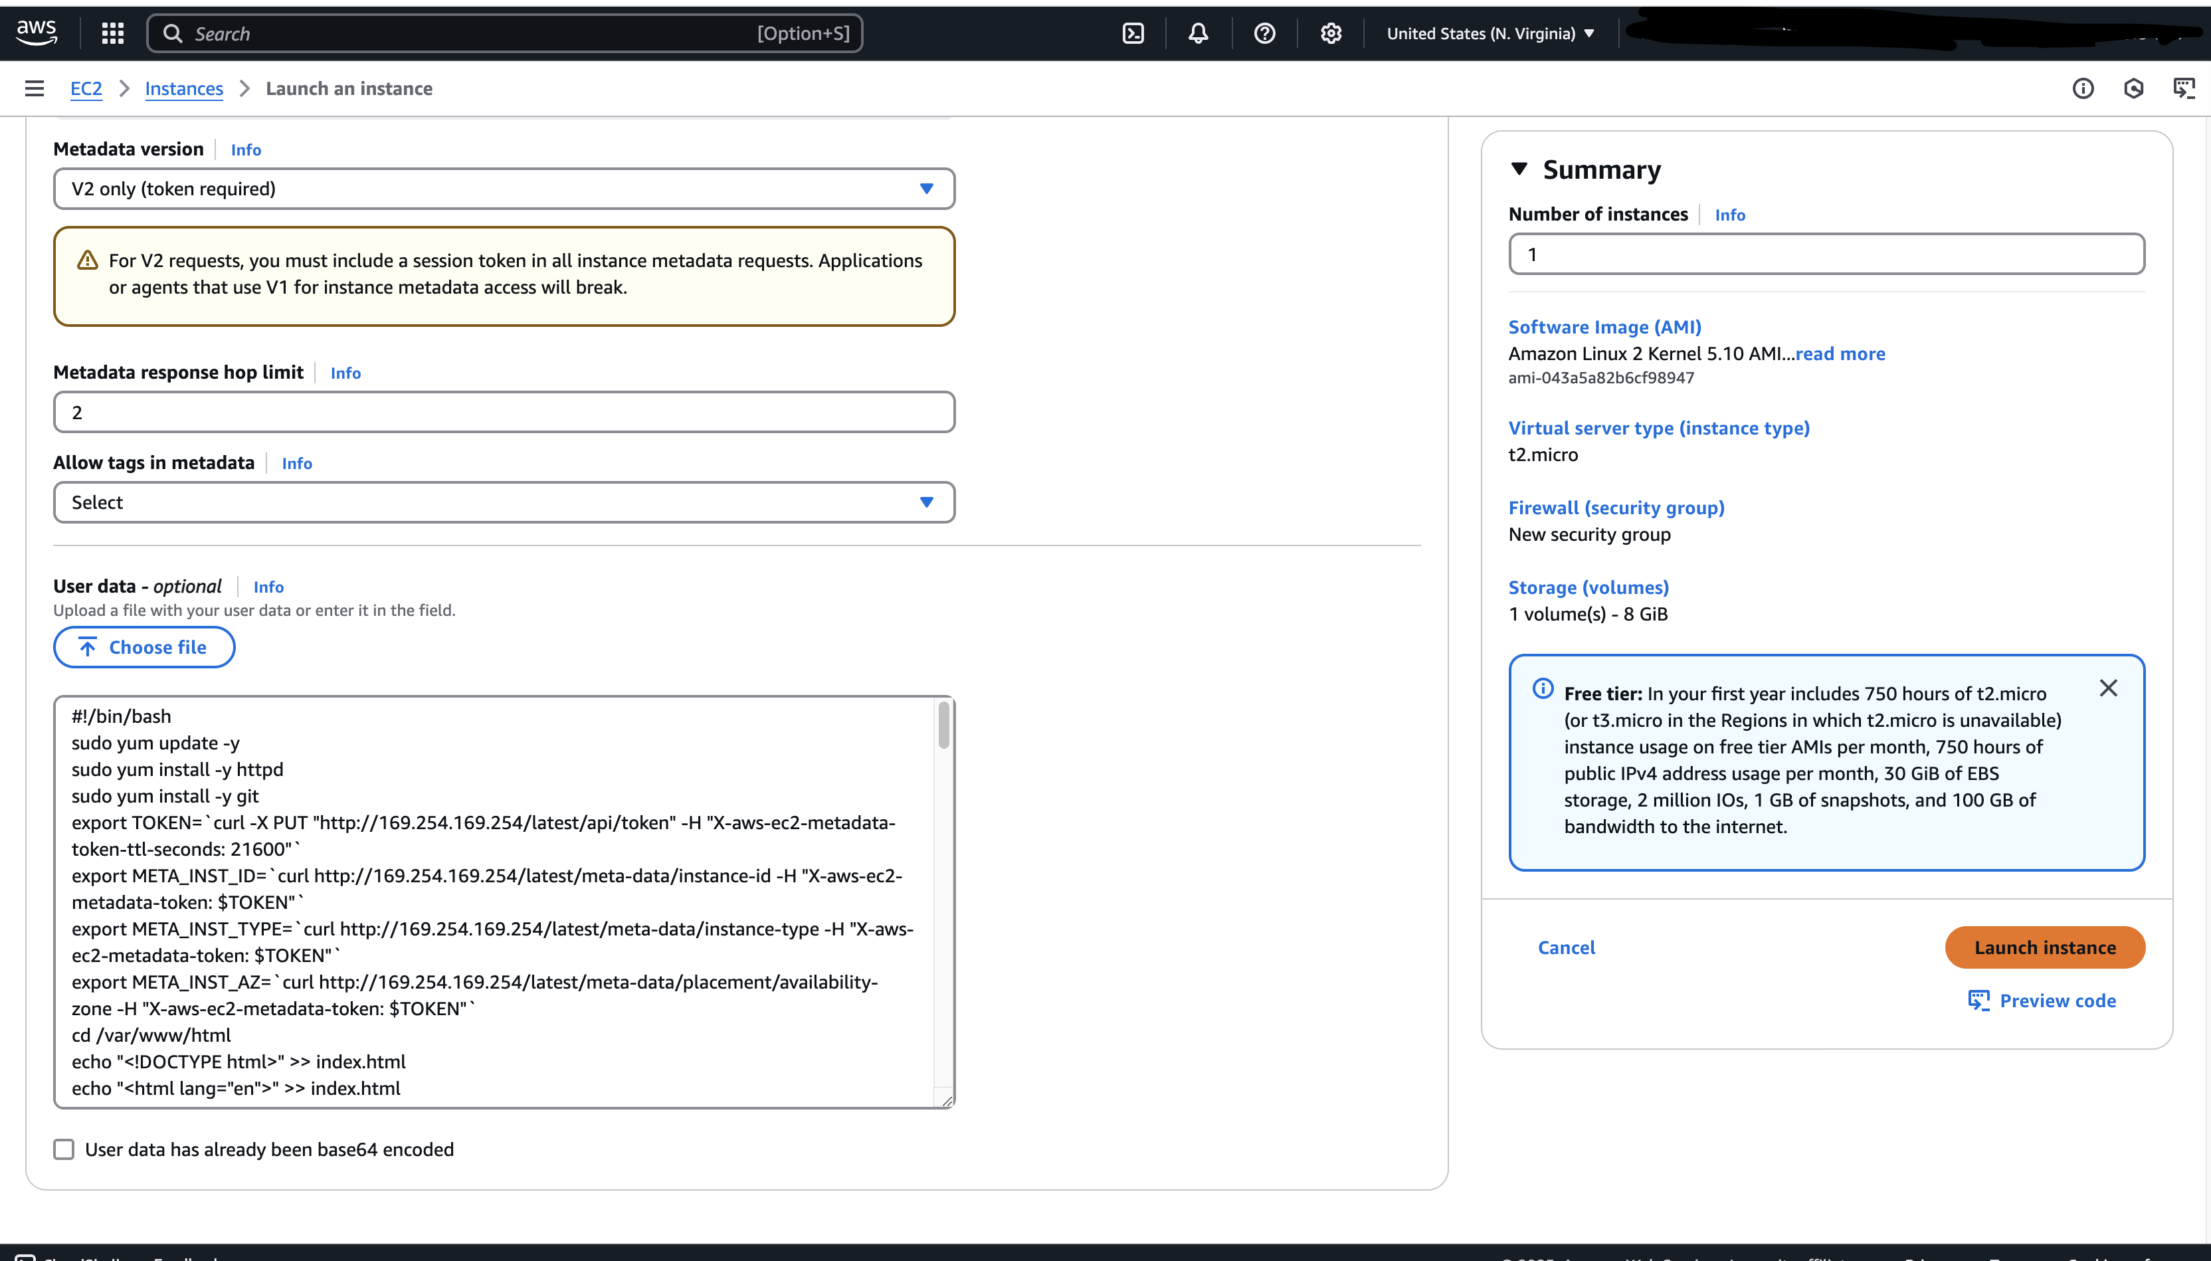Open Info for User data

point(268,587)
